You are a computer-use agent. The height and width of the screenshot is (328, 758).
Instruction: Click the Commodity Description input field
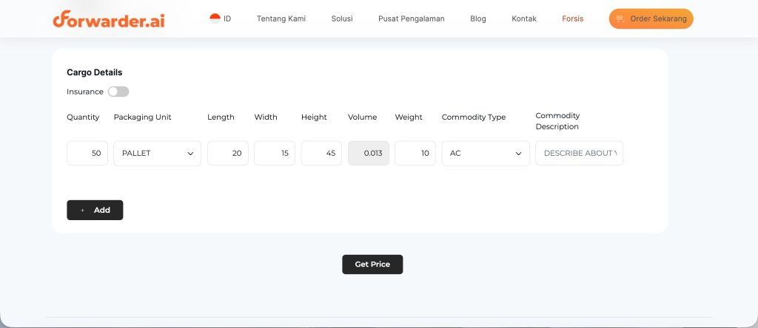[579, 154]
